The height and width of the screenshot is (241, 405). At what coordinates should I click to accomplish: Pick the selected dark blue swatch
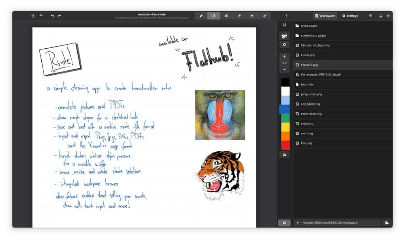point(285,109)
